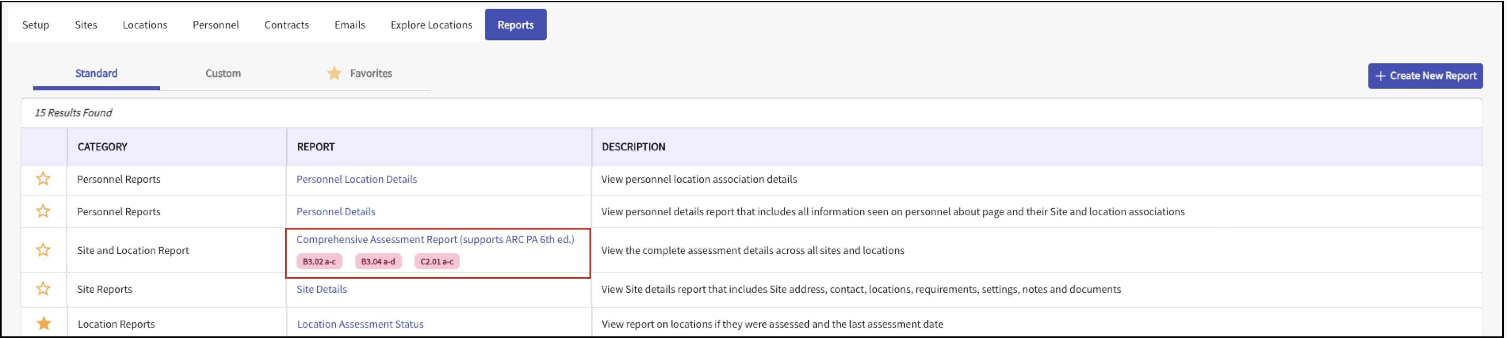1507x338 pixels.
Task: Open the Setup menu item
Action: pyautogui.click(x=36, y=25)
